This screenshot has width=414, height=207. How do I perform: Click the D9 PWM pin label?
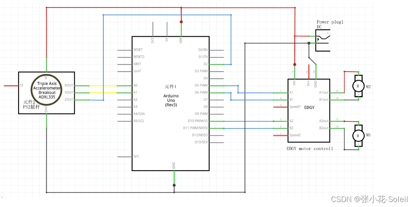coord(201,114)
